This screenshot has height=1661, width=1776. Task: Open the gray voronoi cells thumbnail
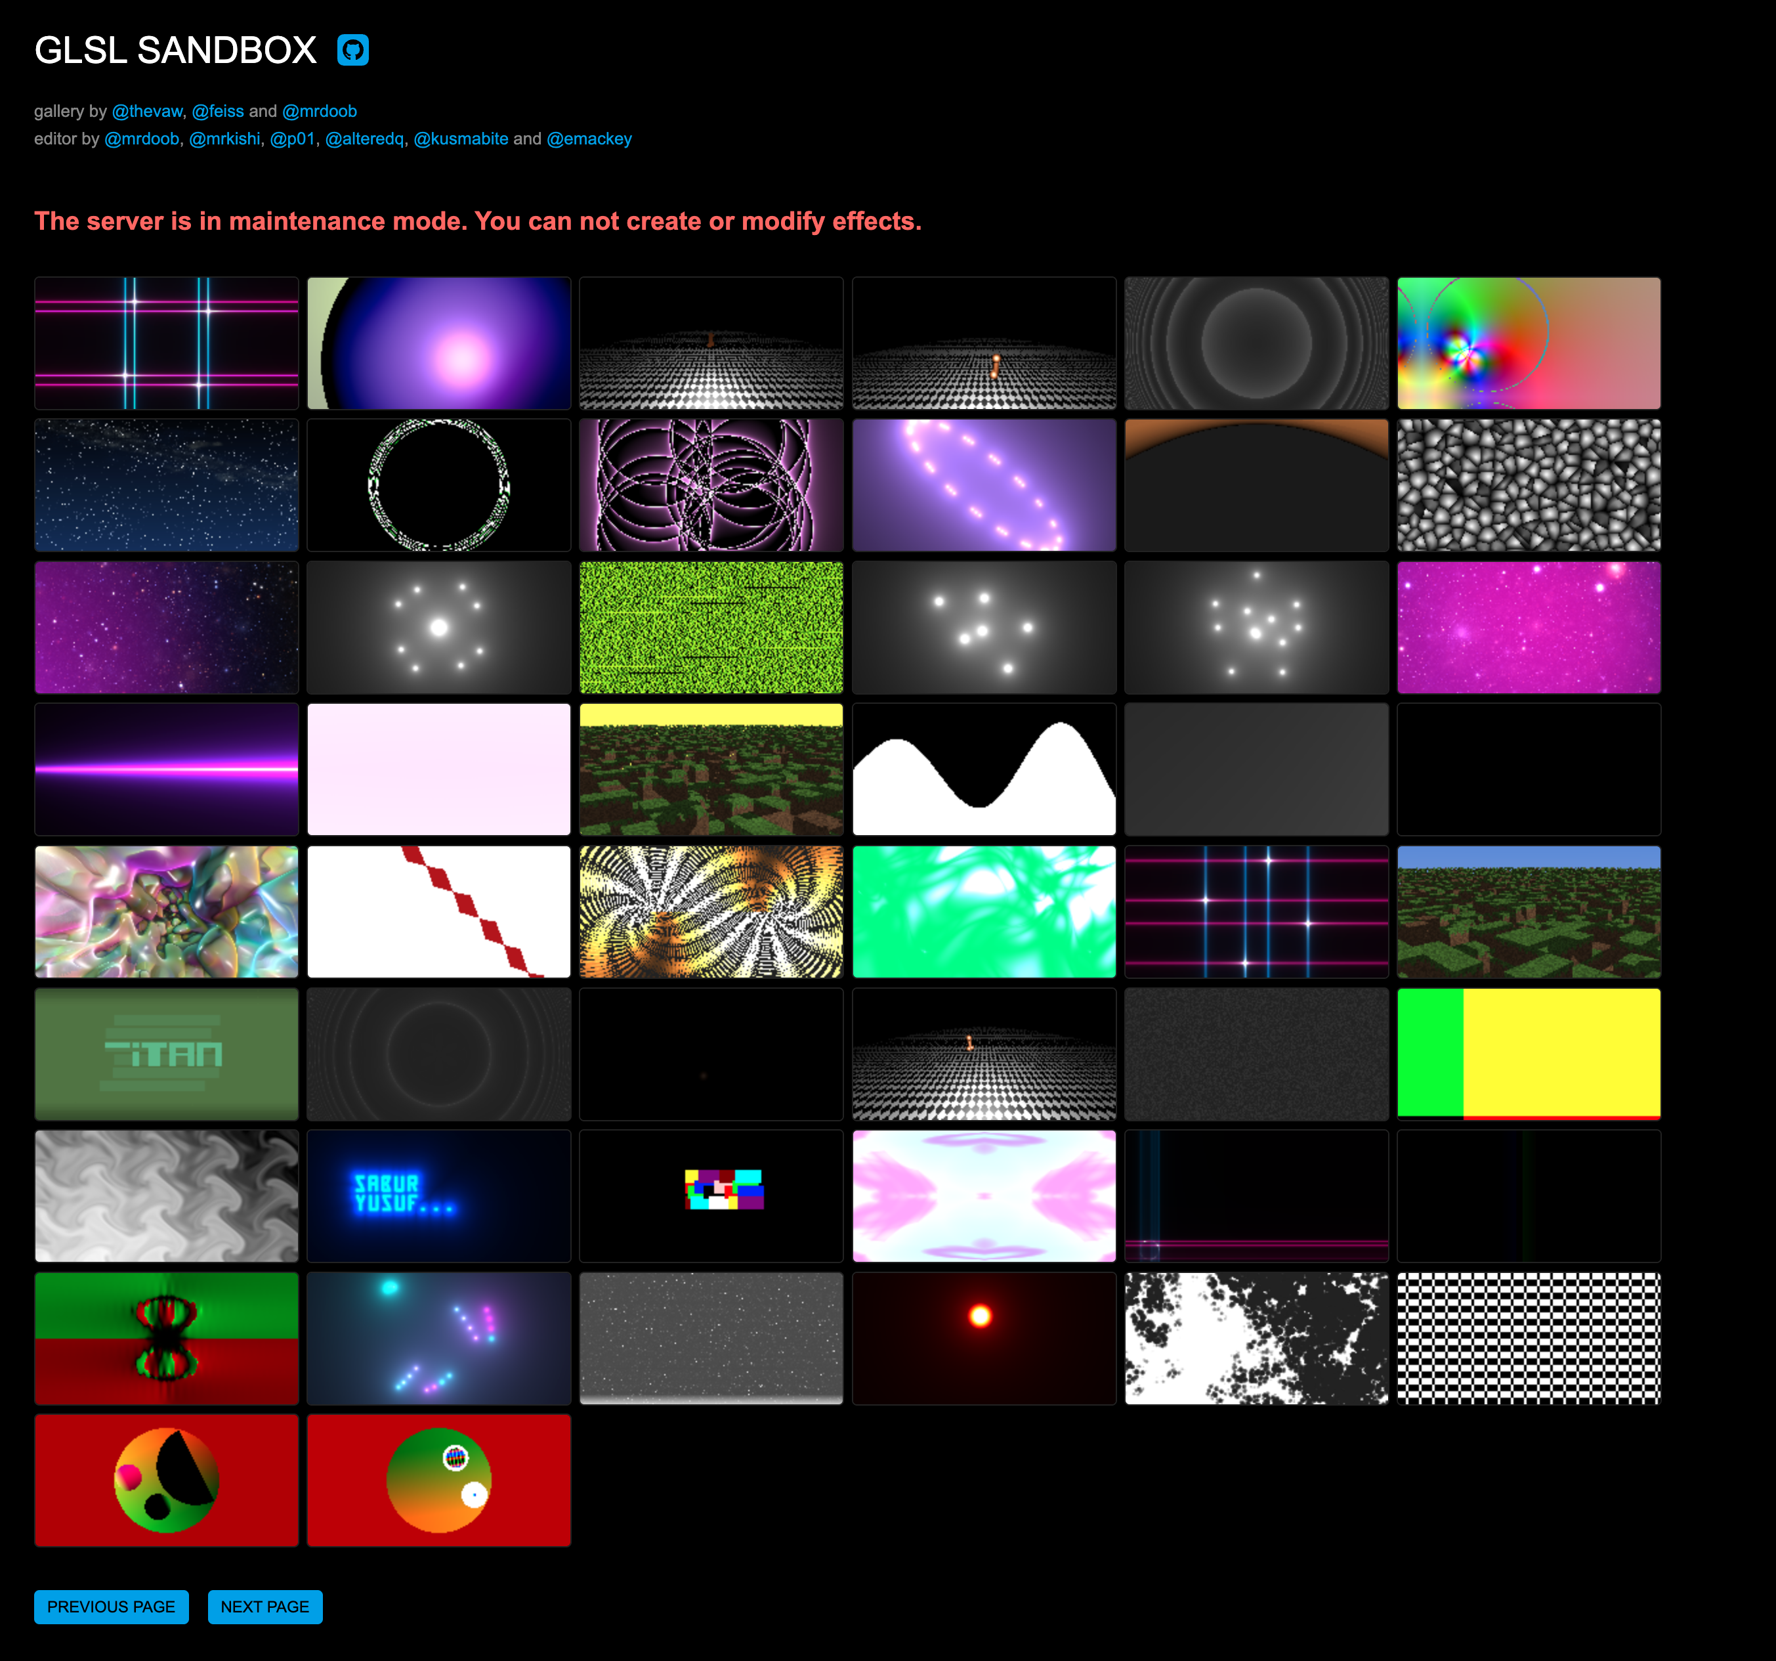click(x=1529, y=485)
